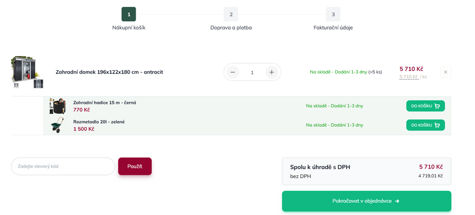
Task: Open Zahradní domek product thumbnail
Action: (x=27, y=72)
